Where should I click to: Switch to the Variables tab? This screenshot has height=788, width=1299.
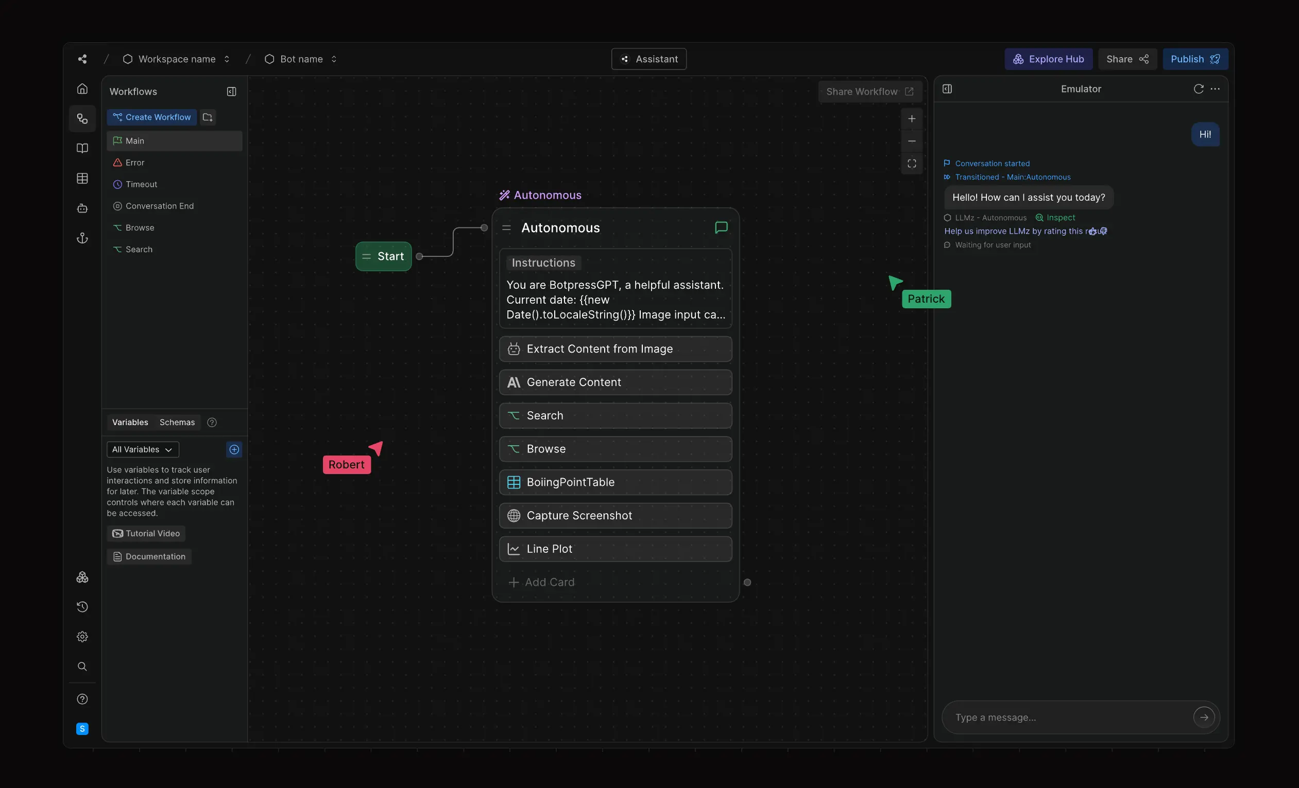[x=130, y=423]
